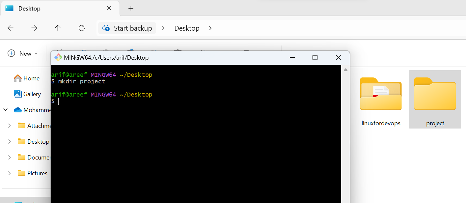Viewport: 466px width, 203px height.
Task: Collapse the OneDrive Mohammed tree node
Action: pyautogui.click(x=6, y=110)
